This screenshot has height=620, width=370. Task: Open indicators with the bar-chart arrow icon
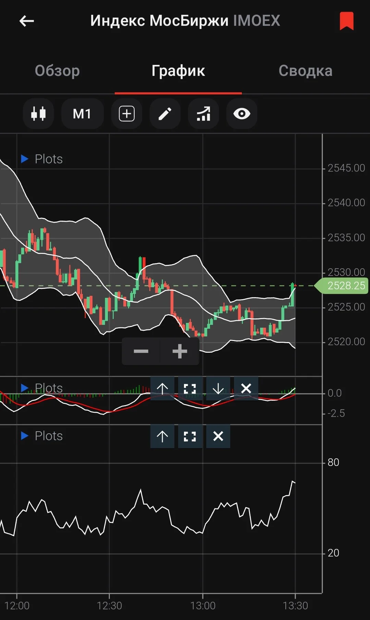[203, 114]
